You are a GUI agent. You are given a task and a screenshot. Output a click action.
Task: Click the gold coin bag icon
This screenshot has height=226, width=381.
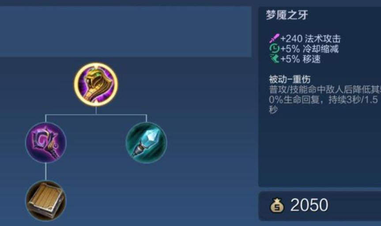pos(277,205)
